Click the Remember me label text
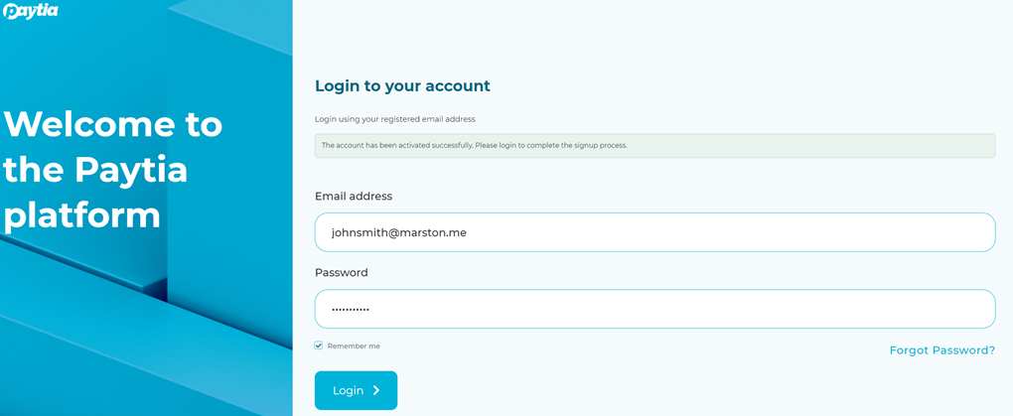Viewport: 1013px width, 416px height. pos(354,347)
